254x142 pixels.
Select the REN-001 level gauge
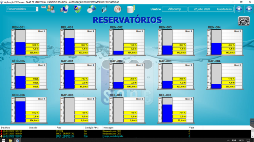tap(21, 42)
